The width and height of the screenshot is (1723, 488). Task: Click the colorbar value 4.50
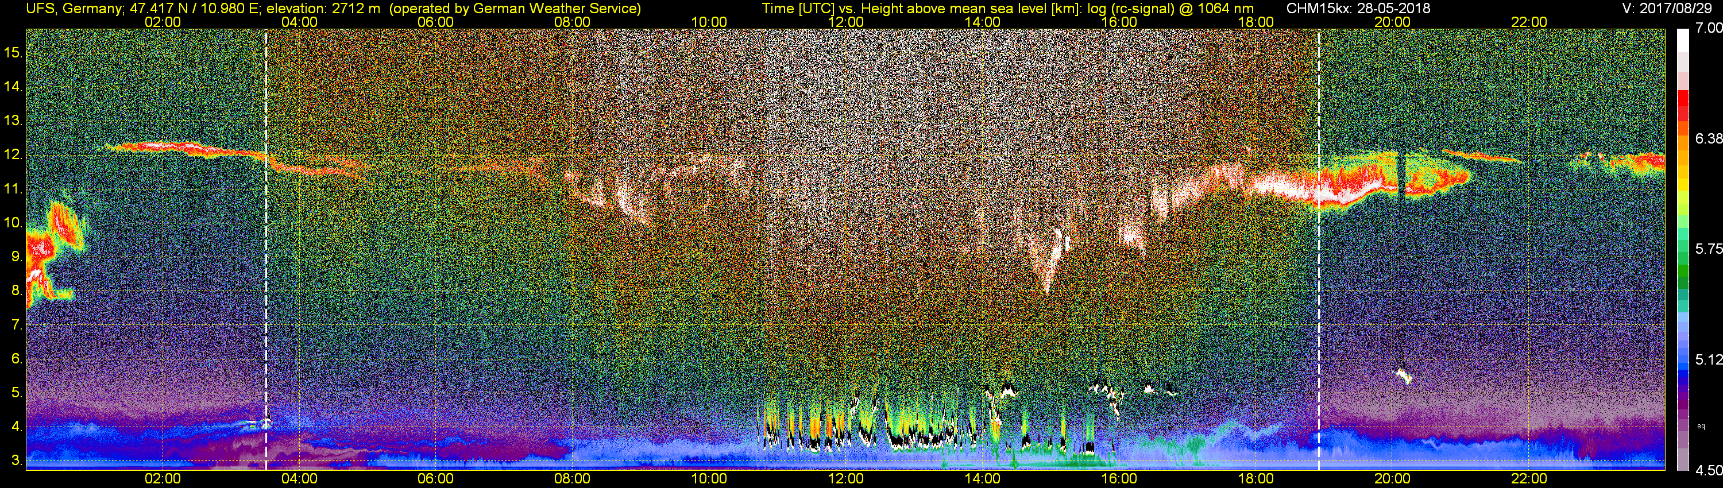1708,470
